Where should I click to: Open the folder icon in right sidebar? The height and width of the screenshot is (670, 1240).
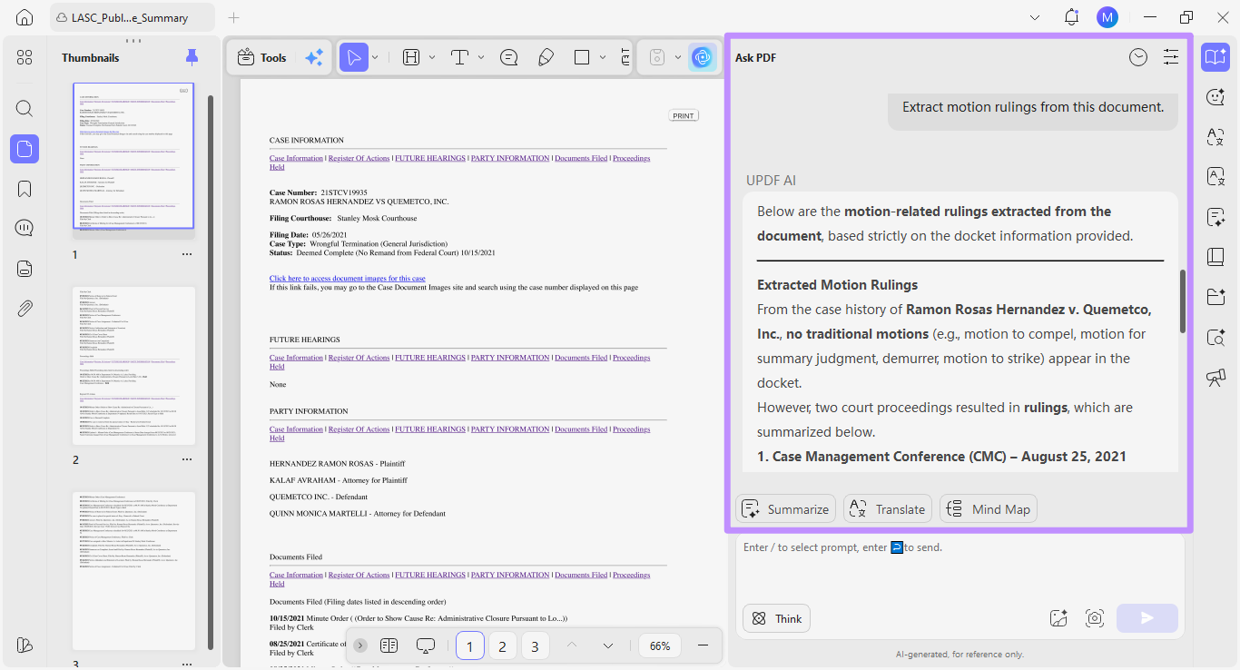coord(1215,297)
